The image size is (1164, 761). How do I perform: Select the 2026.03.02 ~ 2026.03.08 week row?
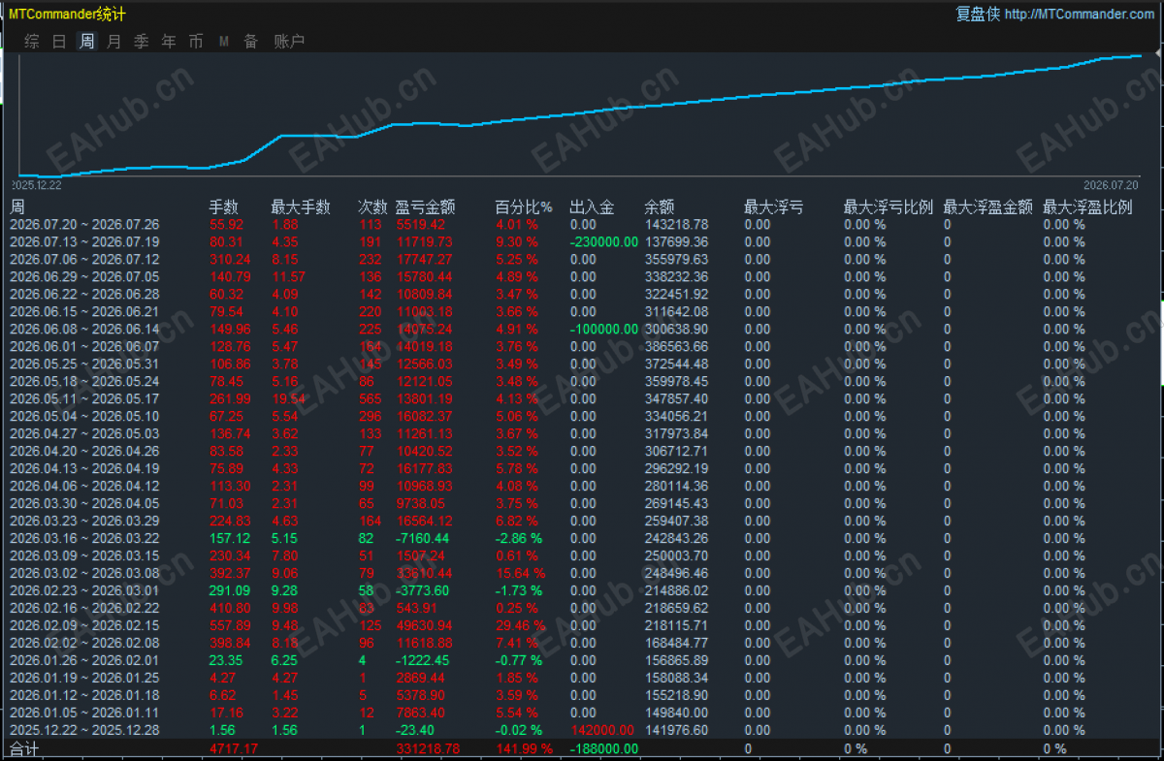click(582, 573)
